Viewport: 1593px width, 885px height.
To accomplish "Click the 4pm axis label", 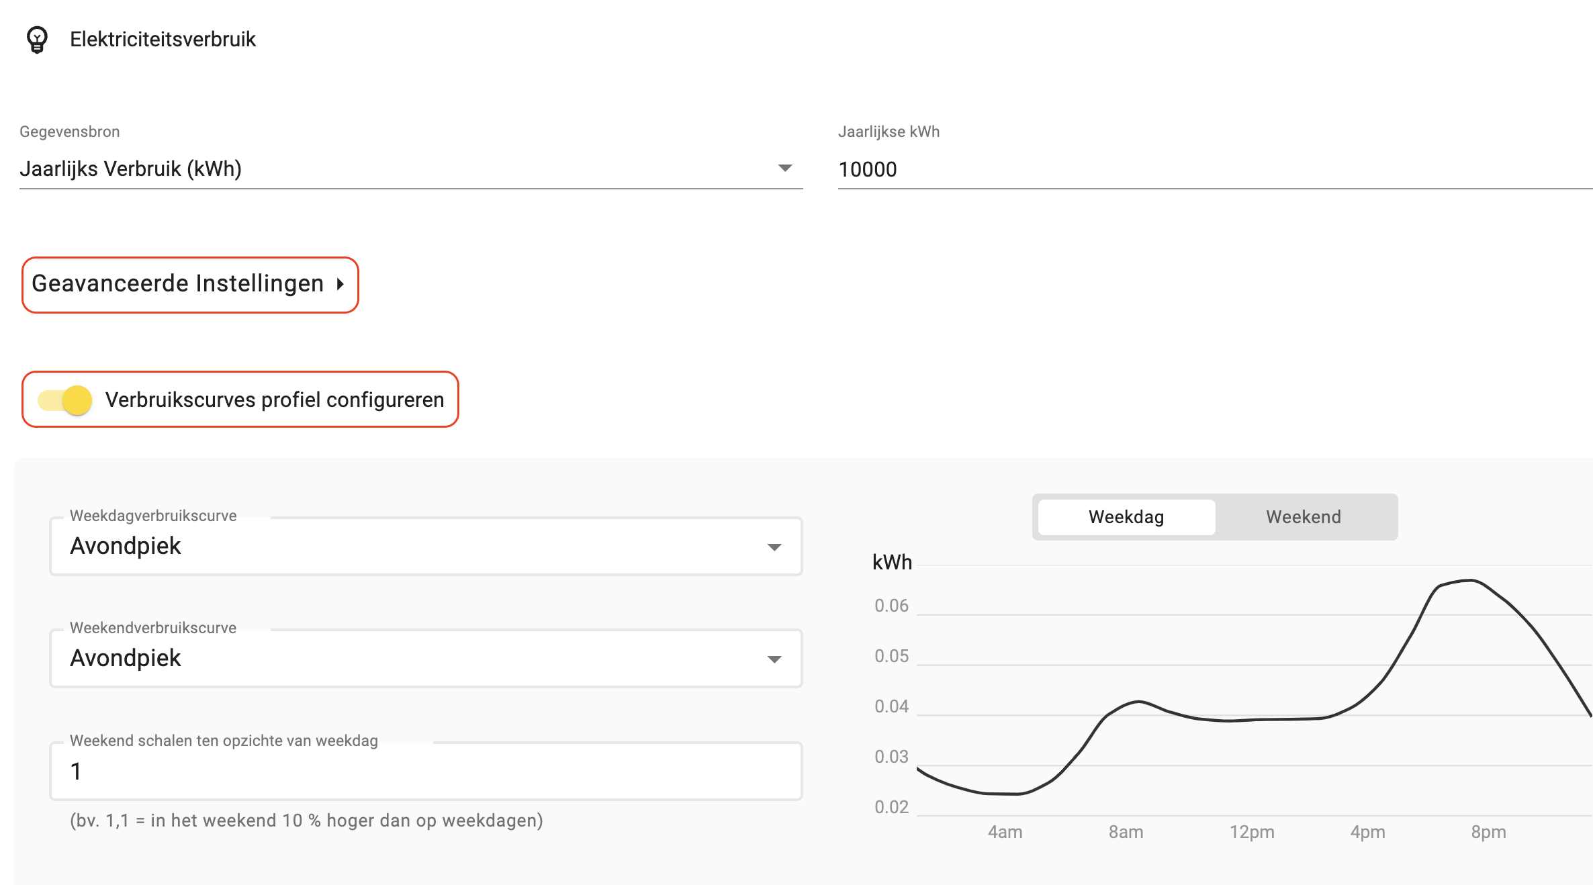I will (x=1367, y=832).
